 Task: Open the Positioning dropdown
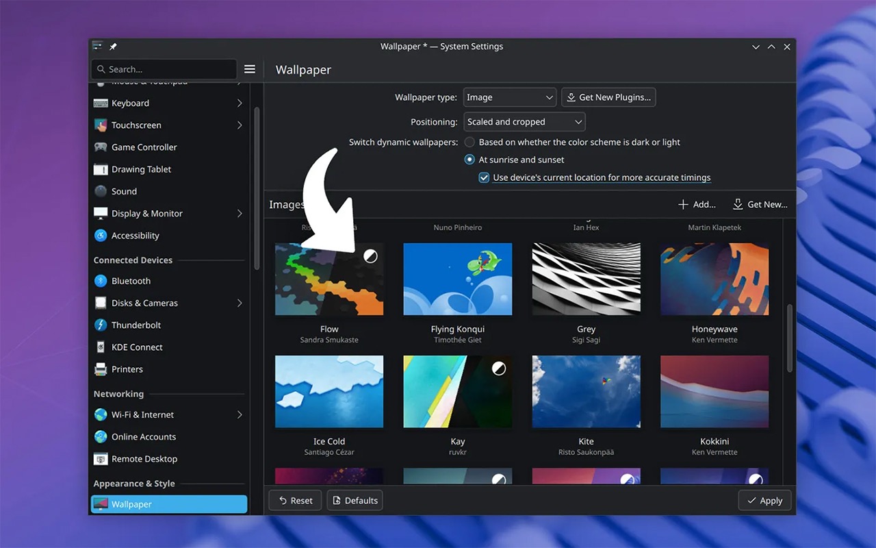pyautogui.click(x=524, y=122)
